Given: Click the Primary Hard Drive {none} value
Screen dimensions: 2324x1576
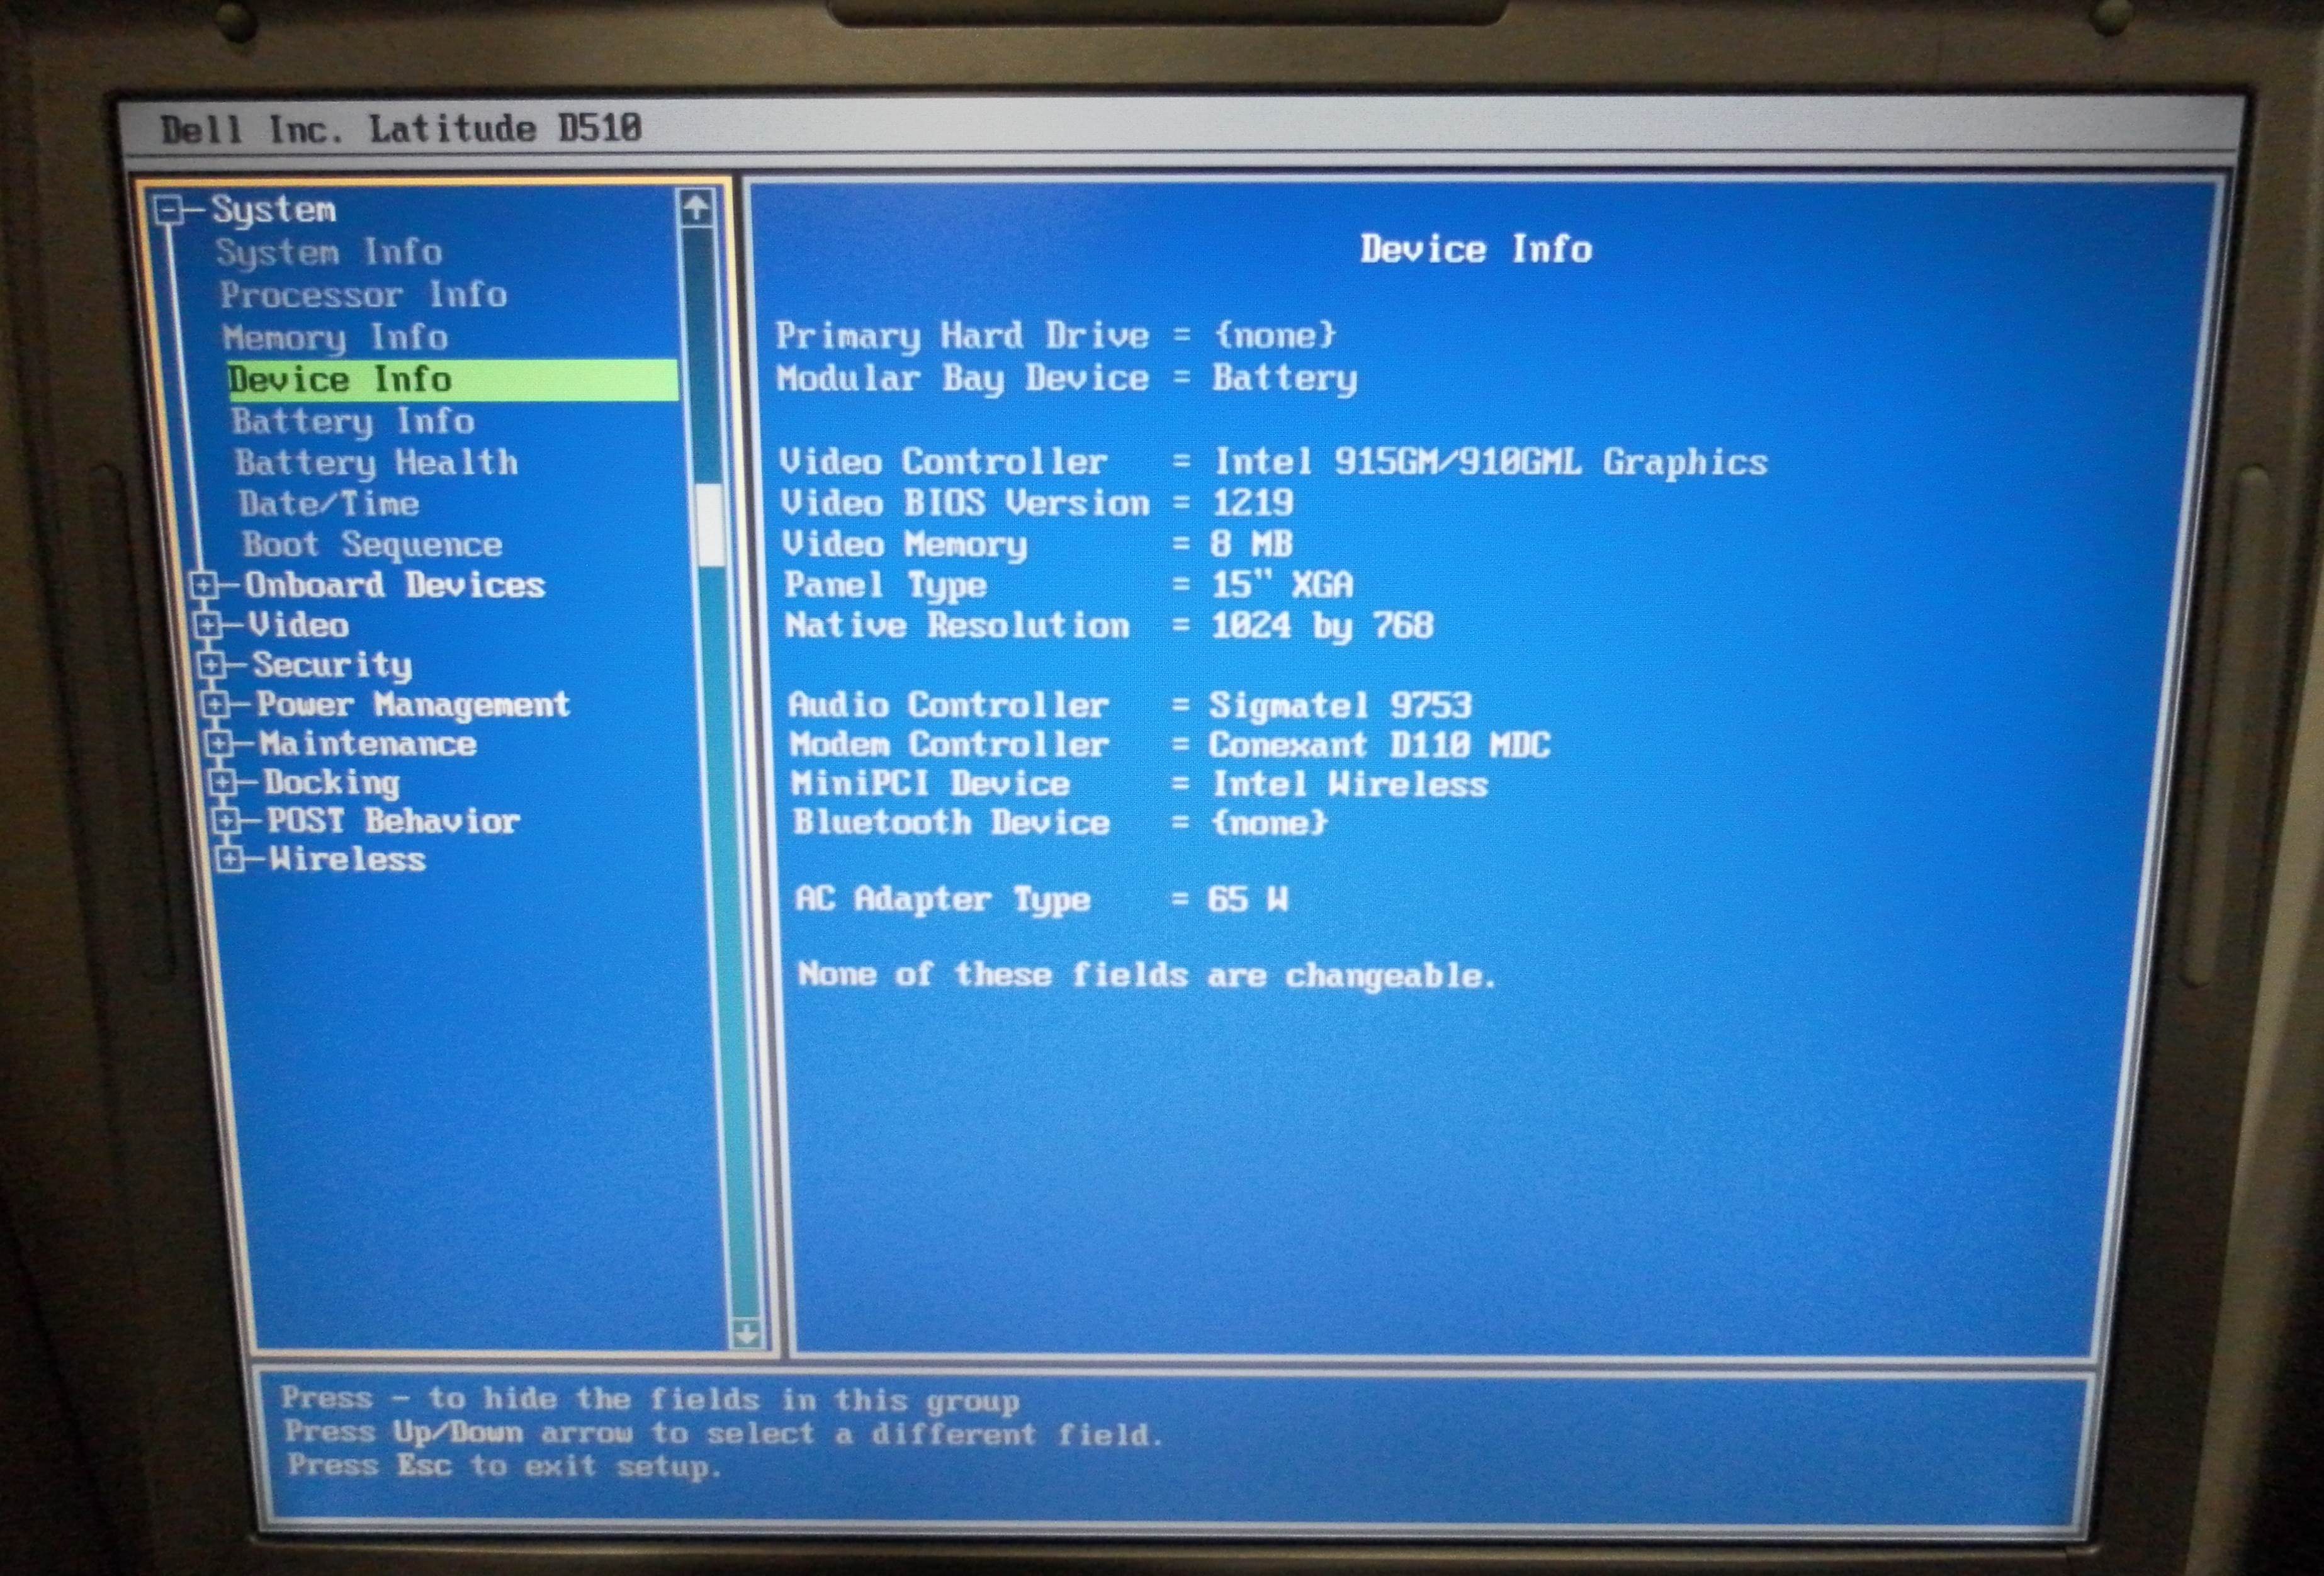Looking at the screenshot, I should pos(1275,335).
